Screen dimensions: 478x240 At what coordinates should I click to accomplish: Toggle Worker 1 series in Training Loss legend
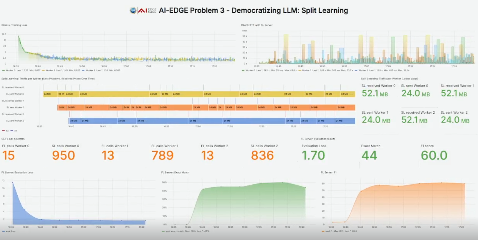[50, 70]
